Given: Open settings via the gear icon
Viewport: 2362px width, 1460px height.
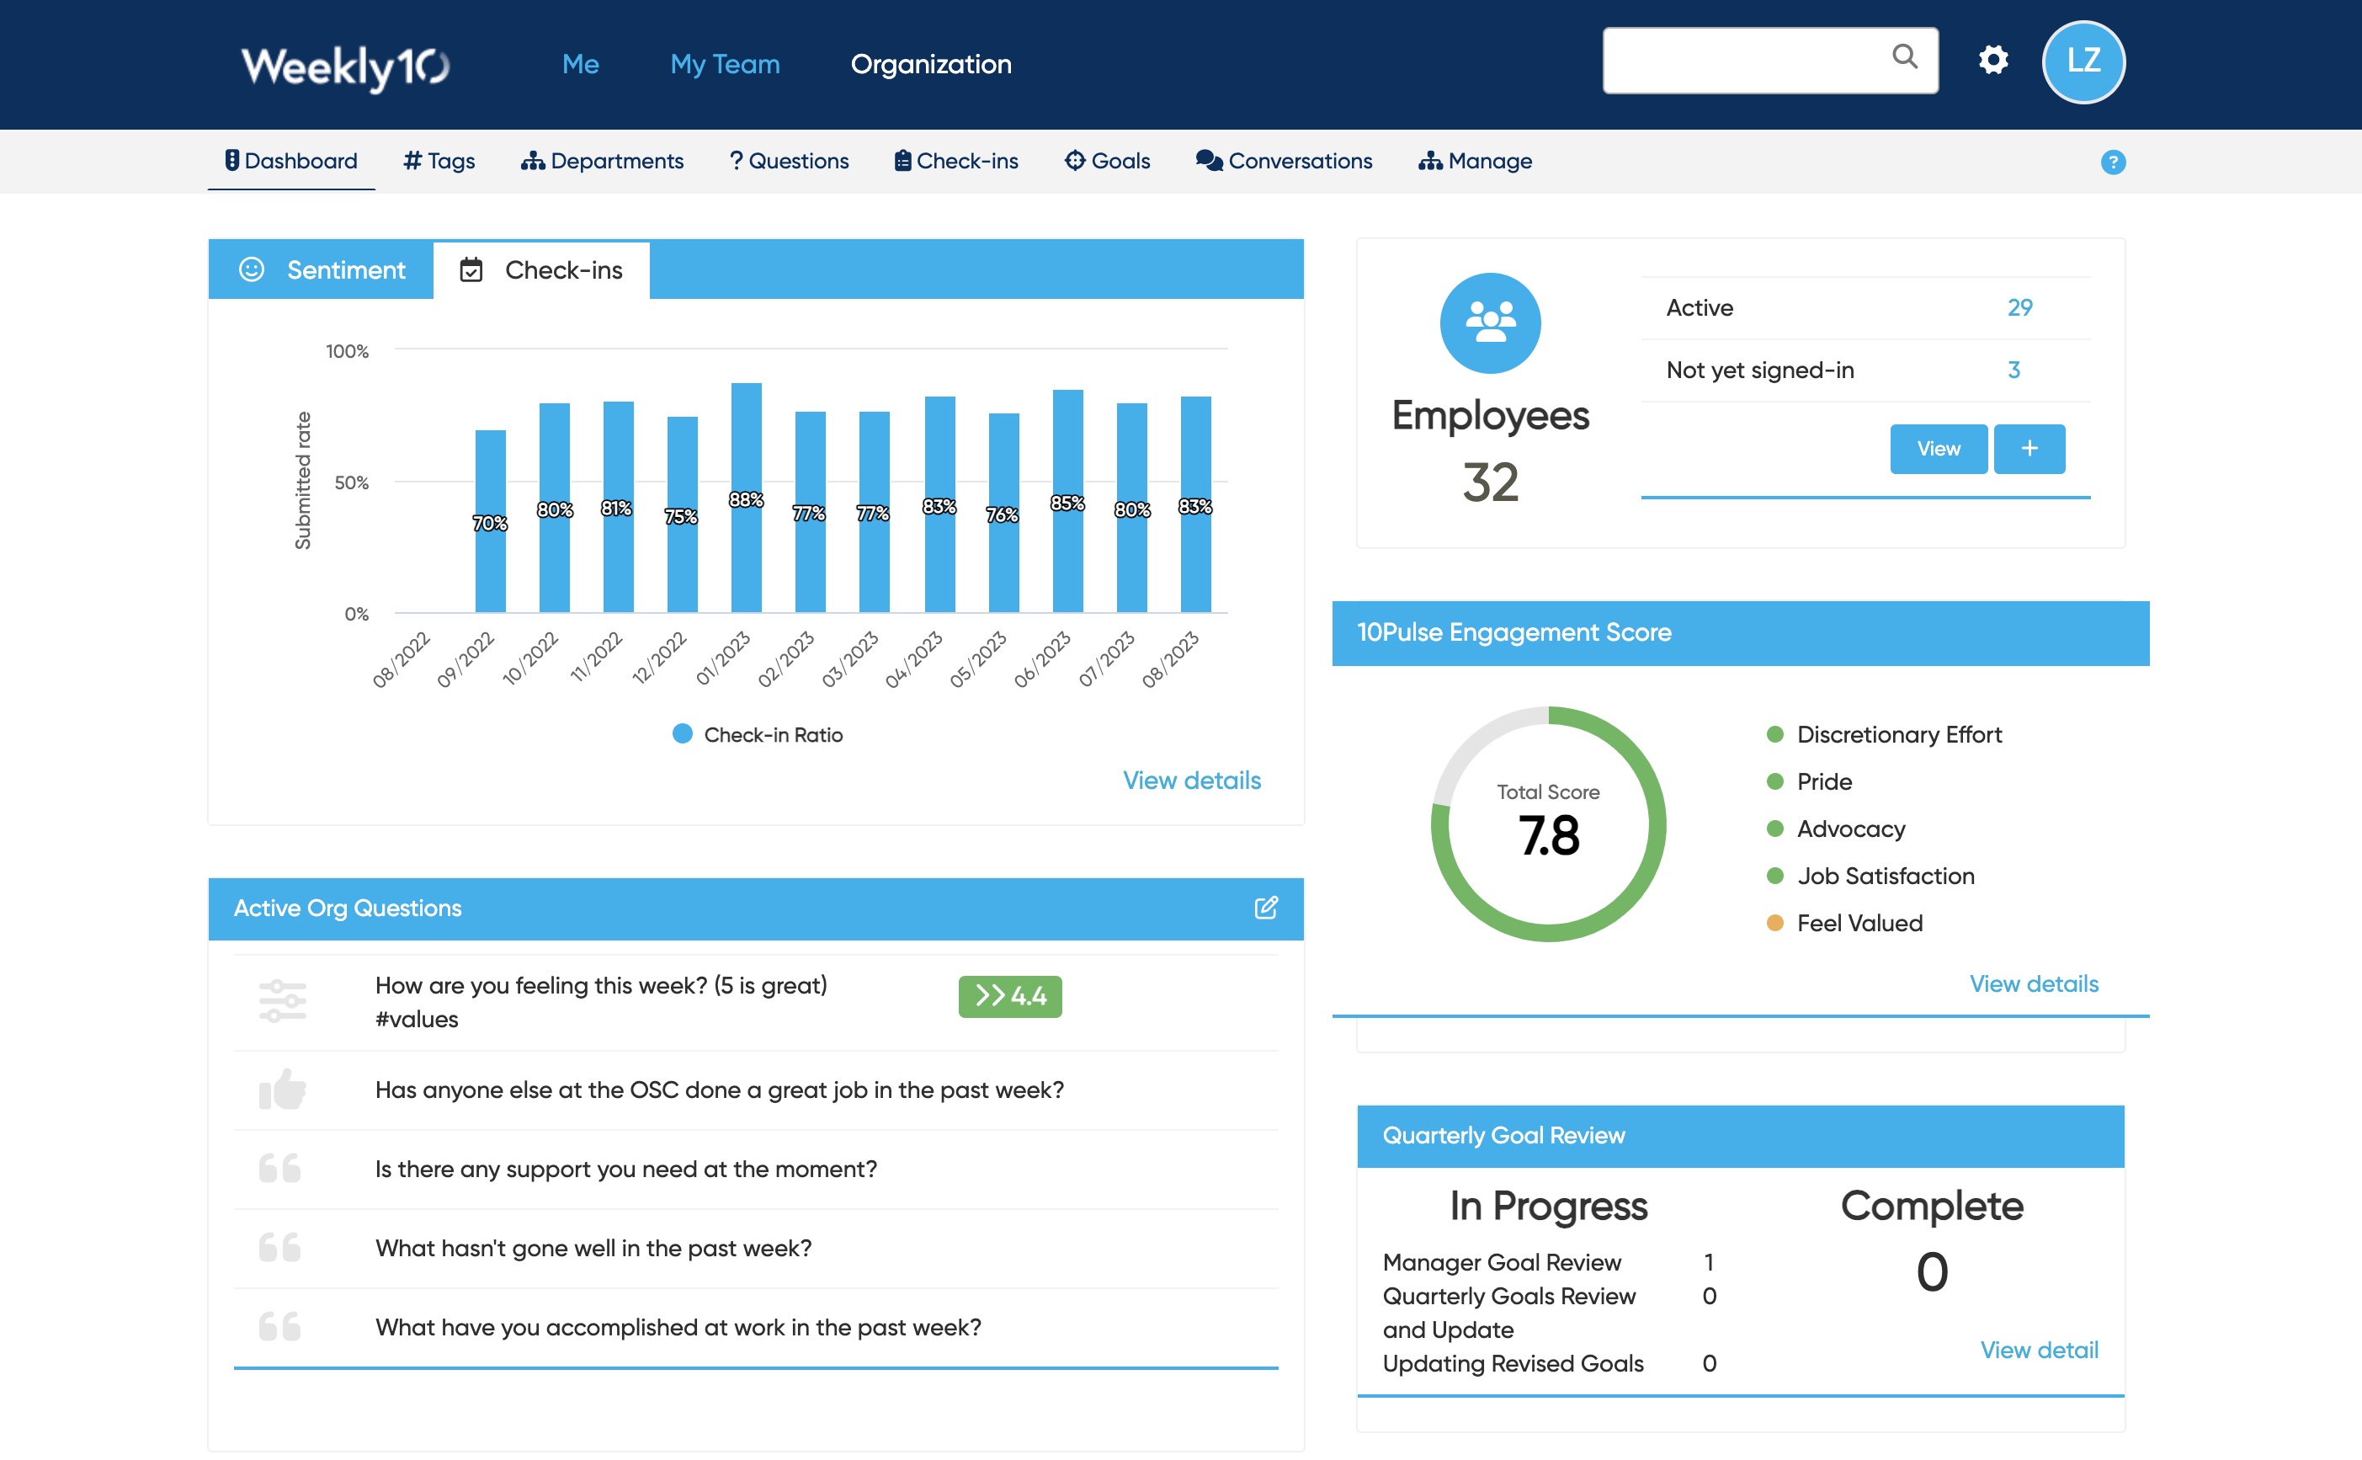Looking at the screenshot, I should coord(1992,61).
